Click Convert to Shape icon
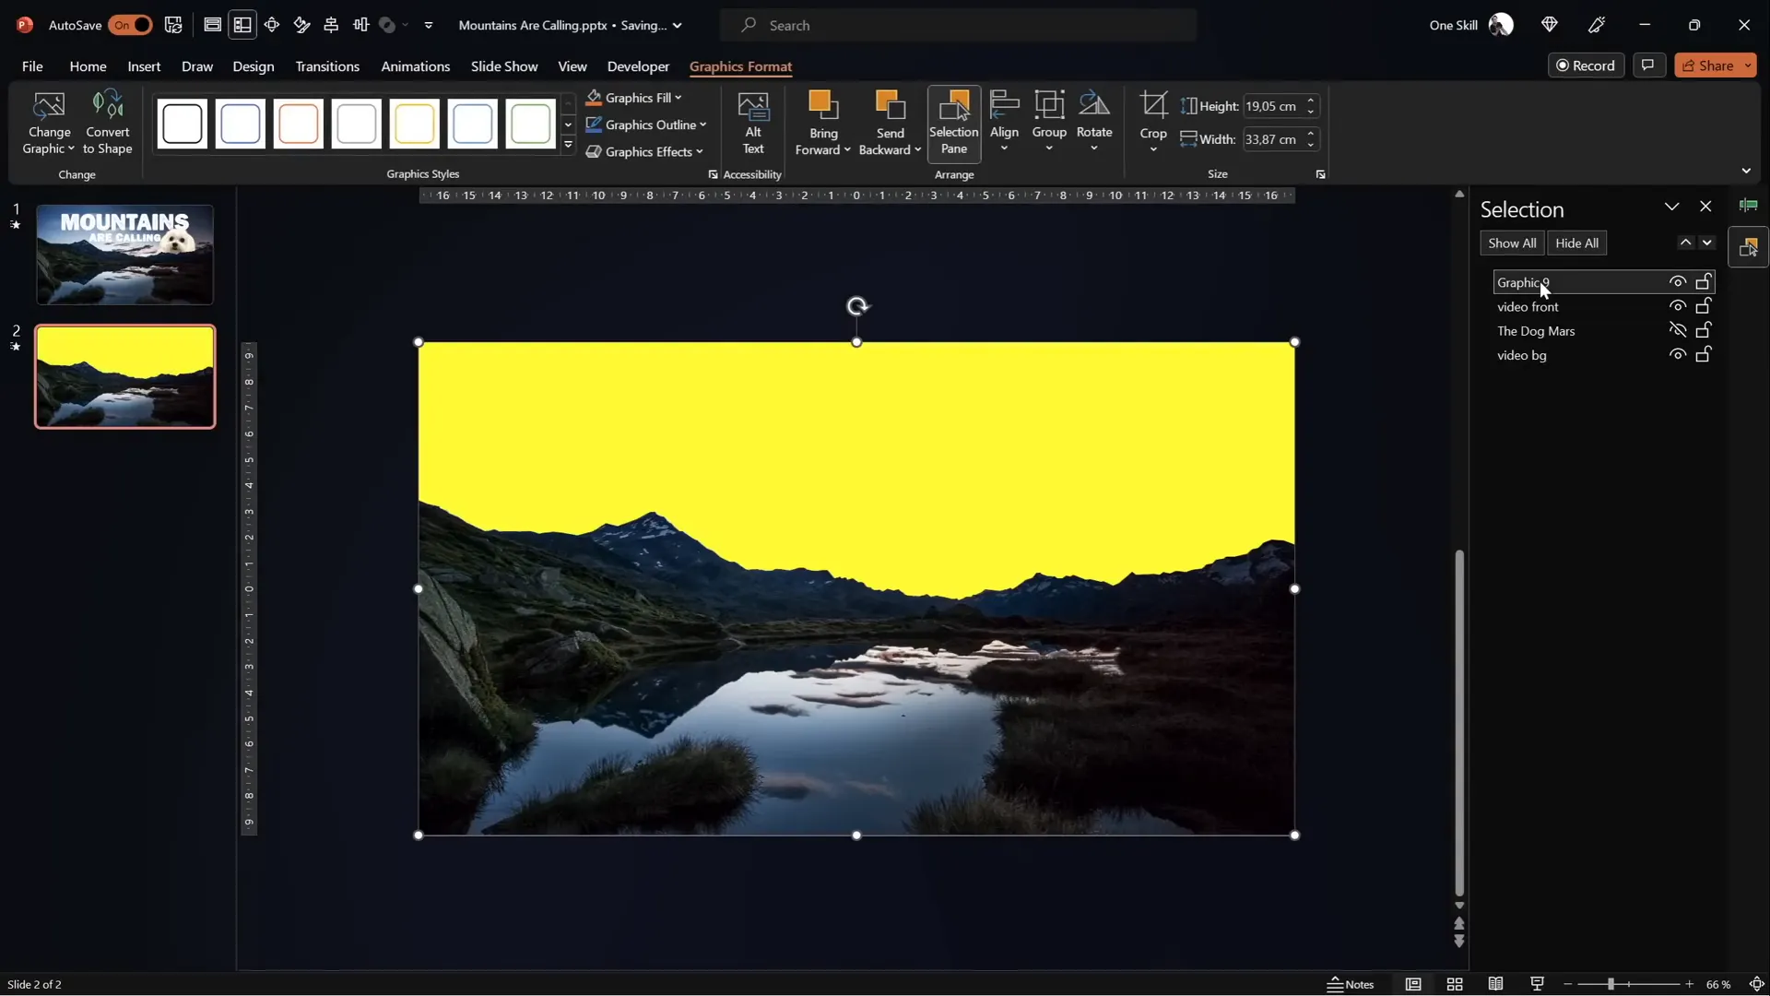Viewport: 1770px width, 996px height. 108,123
